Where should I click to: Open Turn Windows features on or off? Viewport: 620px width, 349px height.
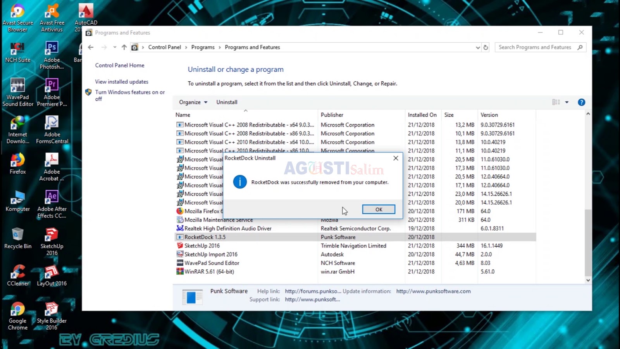pos(130,95)
